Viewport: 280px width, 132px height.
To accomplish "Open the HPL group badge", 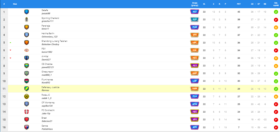I will 194,43.
